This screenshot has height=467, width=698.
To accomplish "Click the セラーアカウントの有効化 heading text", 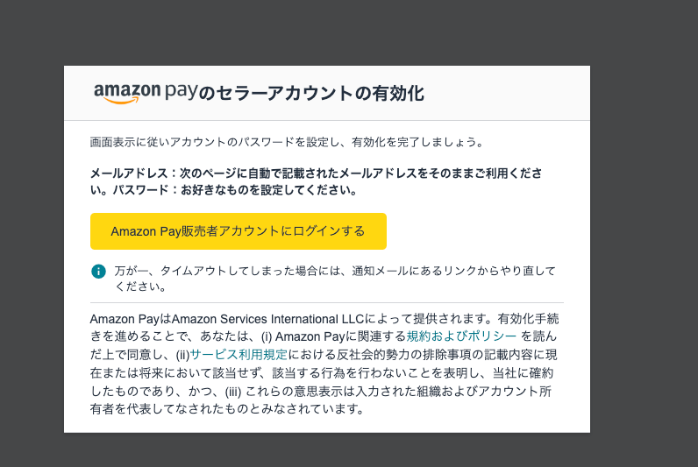I will pos(312,94).
